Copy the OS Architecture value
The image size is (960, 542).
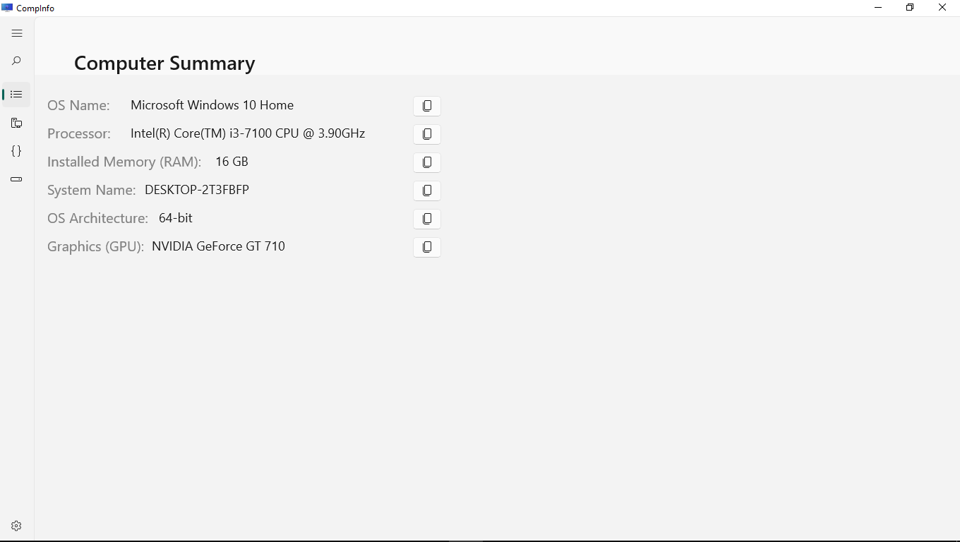[427, 219]
